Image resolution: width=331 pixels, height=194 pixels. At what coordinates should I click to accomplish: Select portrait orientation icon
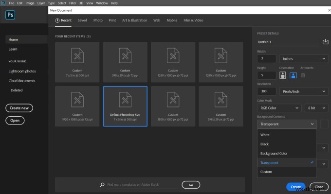(282, 75)
